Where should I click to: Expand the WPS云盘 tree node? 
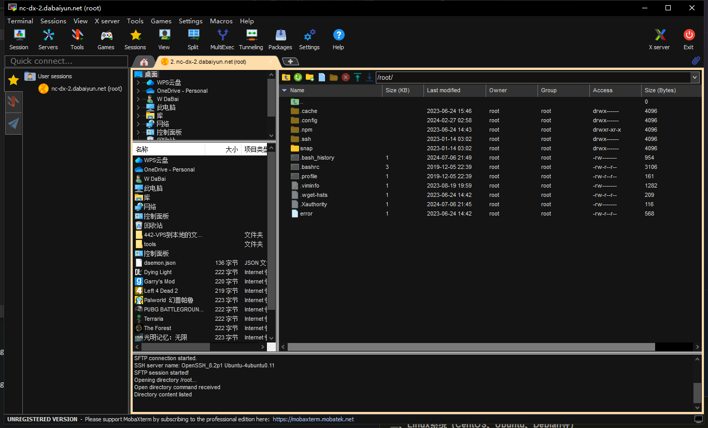(x=138, y=82)
